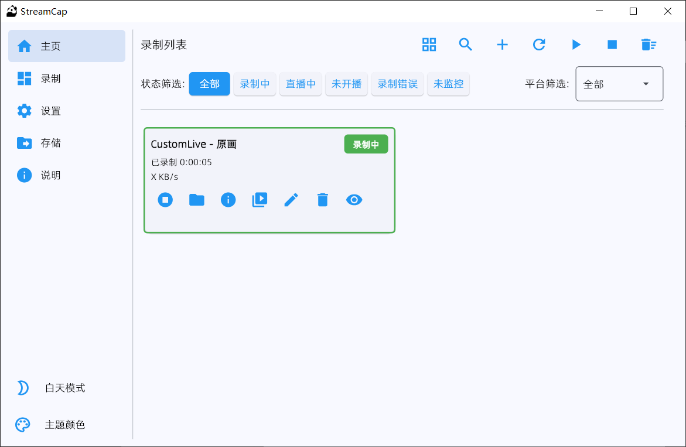This screenshot has height=447, width=686.
Task: Open the batch delete icon in toolbar
Action: click(649, 45)
